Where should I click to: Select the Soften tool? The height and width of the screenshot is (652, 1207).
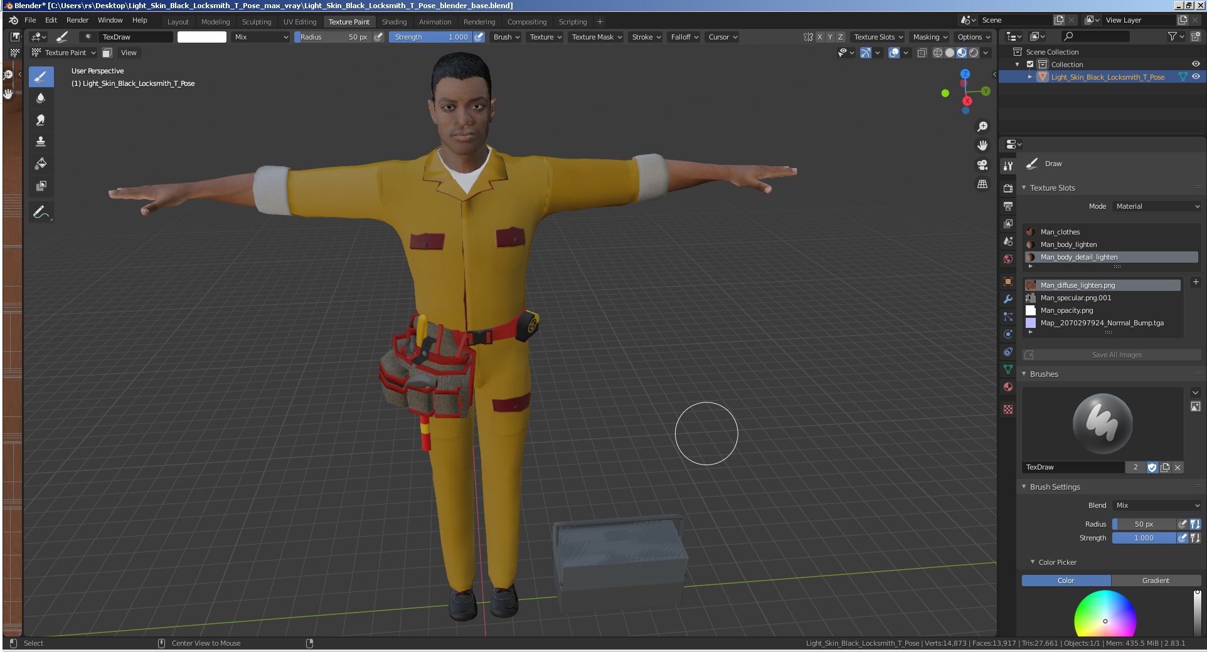point(41,98)
